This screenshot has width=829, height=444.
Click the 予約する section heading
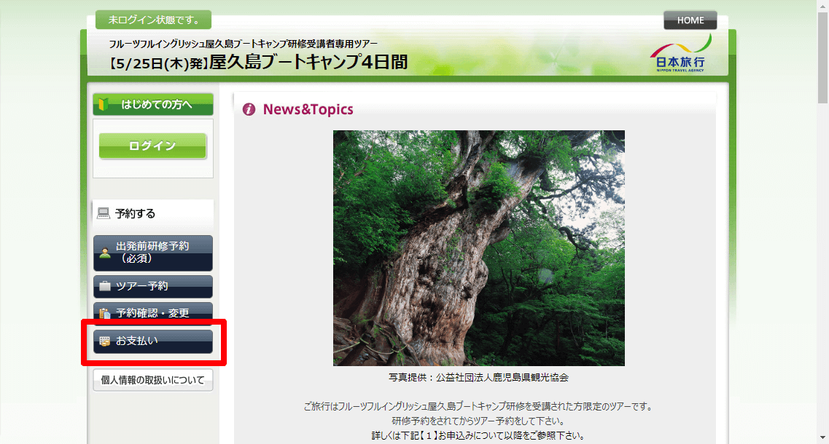pyautogui.click(x=136, y=213)
